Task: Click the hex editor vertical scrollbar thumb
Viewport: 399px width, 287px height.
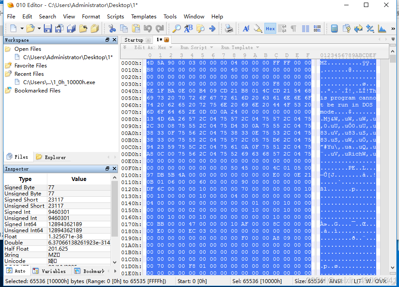Action: (x=393, y=58)
